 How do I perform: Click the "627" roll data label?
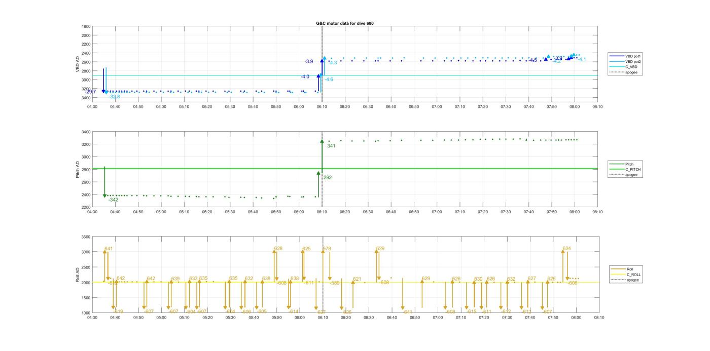(532, 279)
